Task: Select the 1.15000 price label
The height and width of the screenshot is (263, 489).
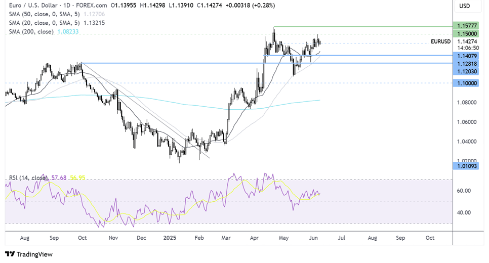Action: (x=467, y=33)
